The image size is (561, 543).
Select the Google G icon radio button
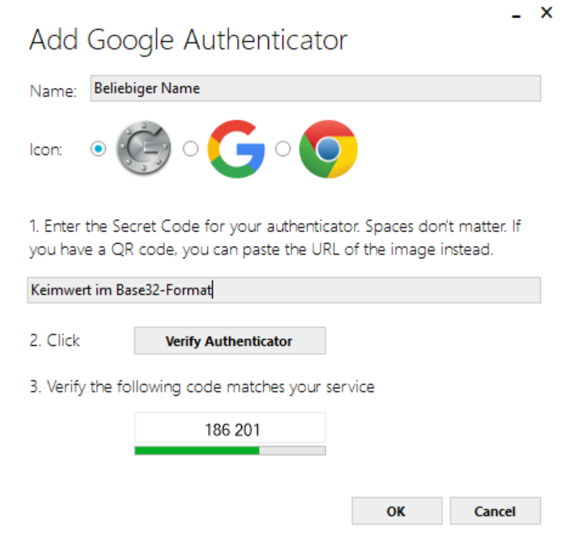[190, 149]
